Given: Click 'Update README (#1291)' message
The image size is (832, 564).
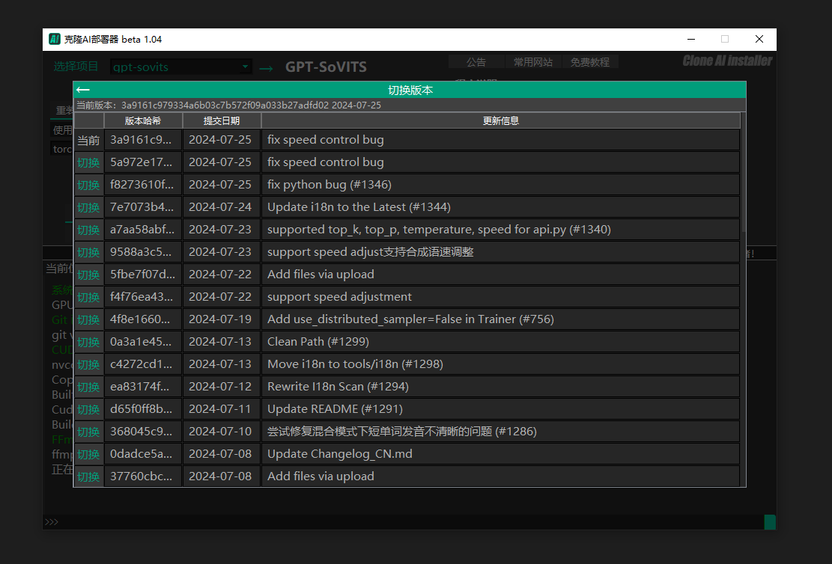Looking at the screenshot, I should click(335, 409).
